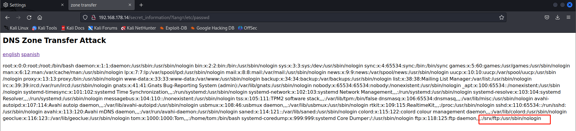The image size is (576, 131).
Task: Close the browser window
Action: coord(570,5)
